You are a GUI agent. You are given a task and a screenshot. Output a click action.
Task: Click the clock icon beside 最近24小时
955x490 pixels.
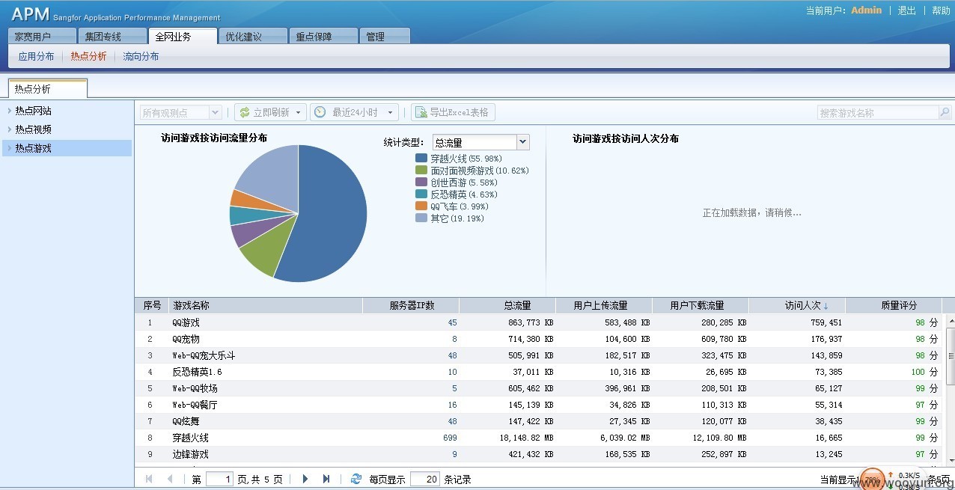pos(320,112)
